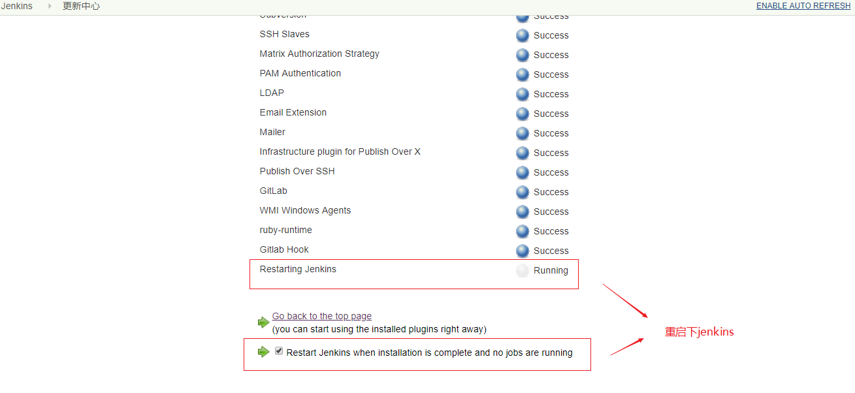Open the Jenkins breadcrumb home link
Screen dimensions: 855x393
pos(16,6)
